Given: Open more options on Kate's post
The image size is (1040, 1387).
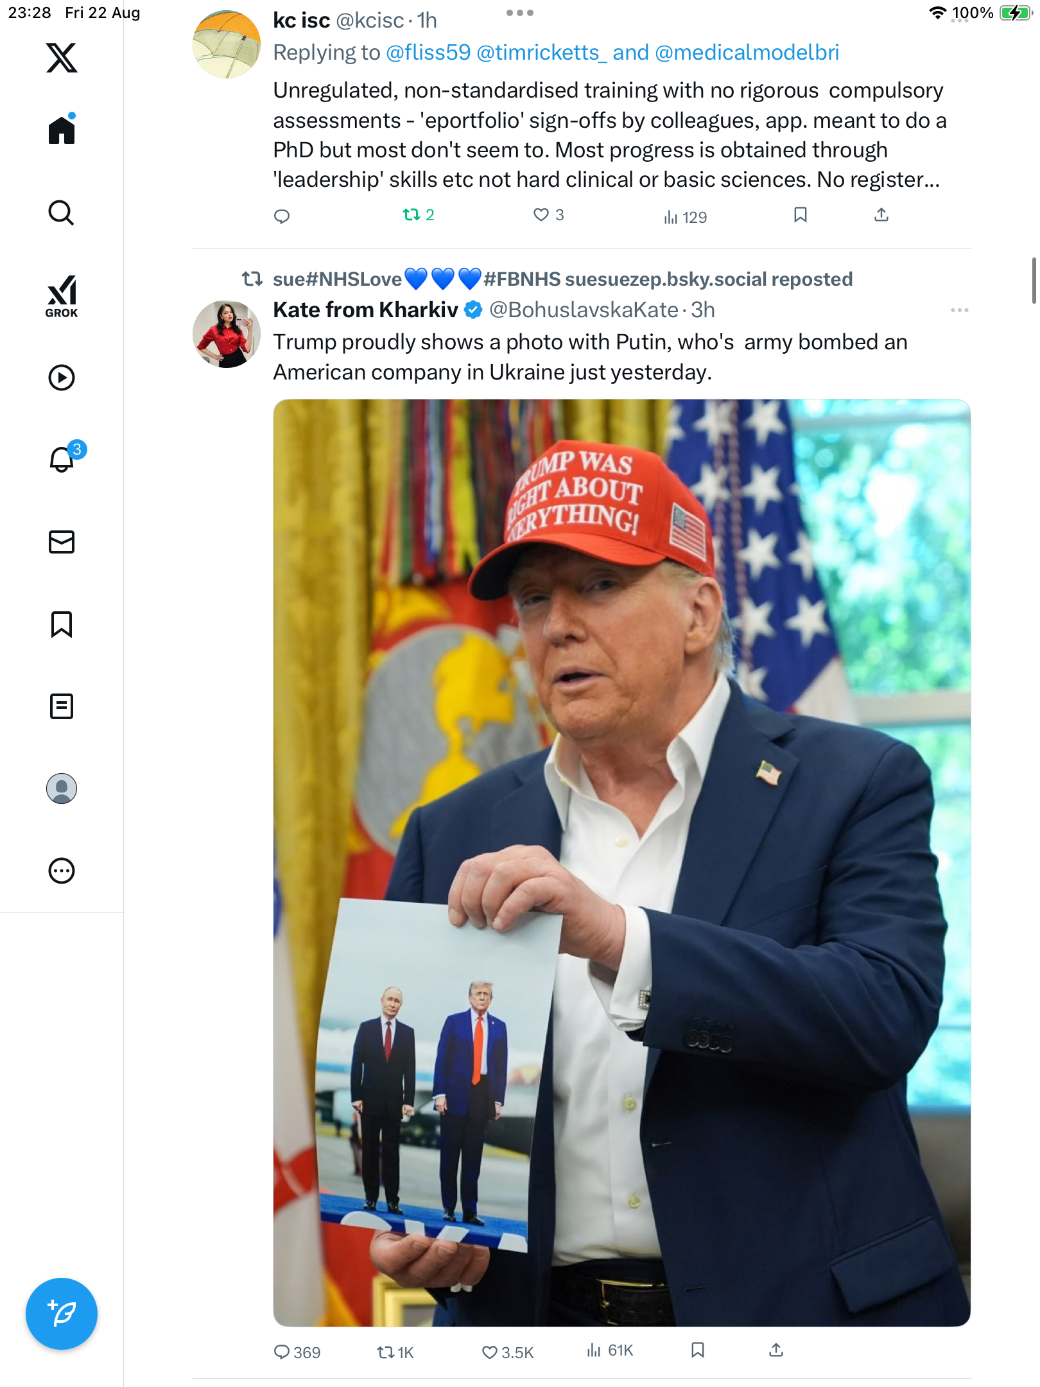Looking at the screenshot, I should (959, 310).
